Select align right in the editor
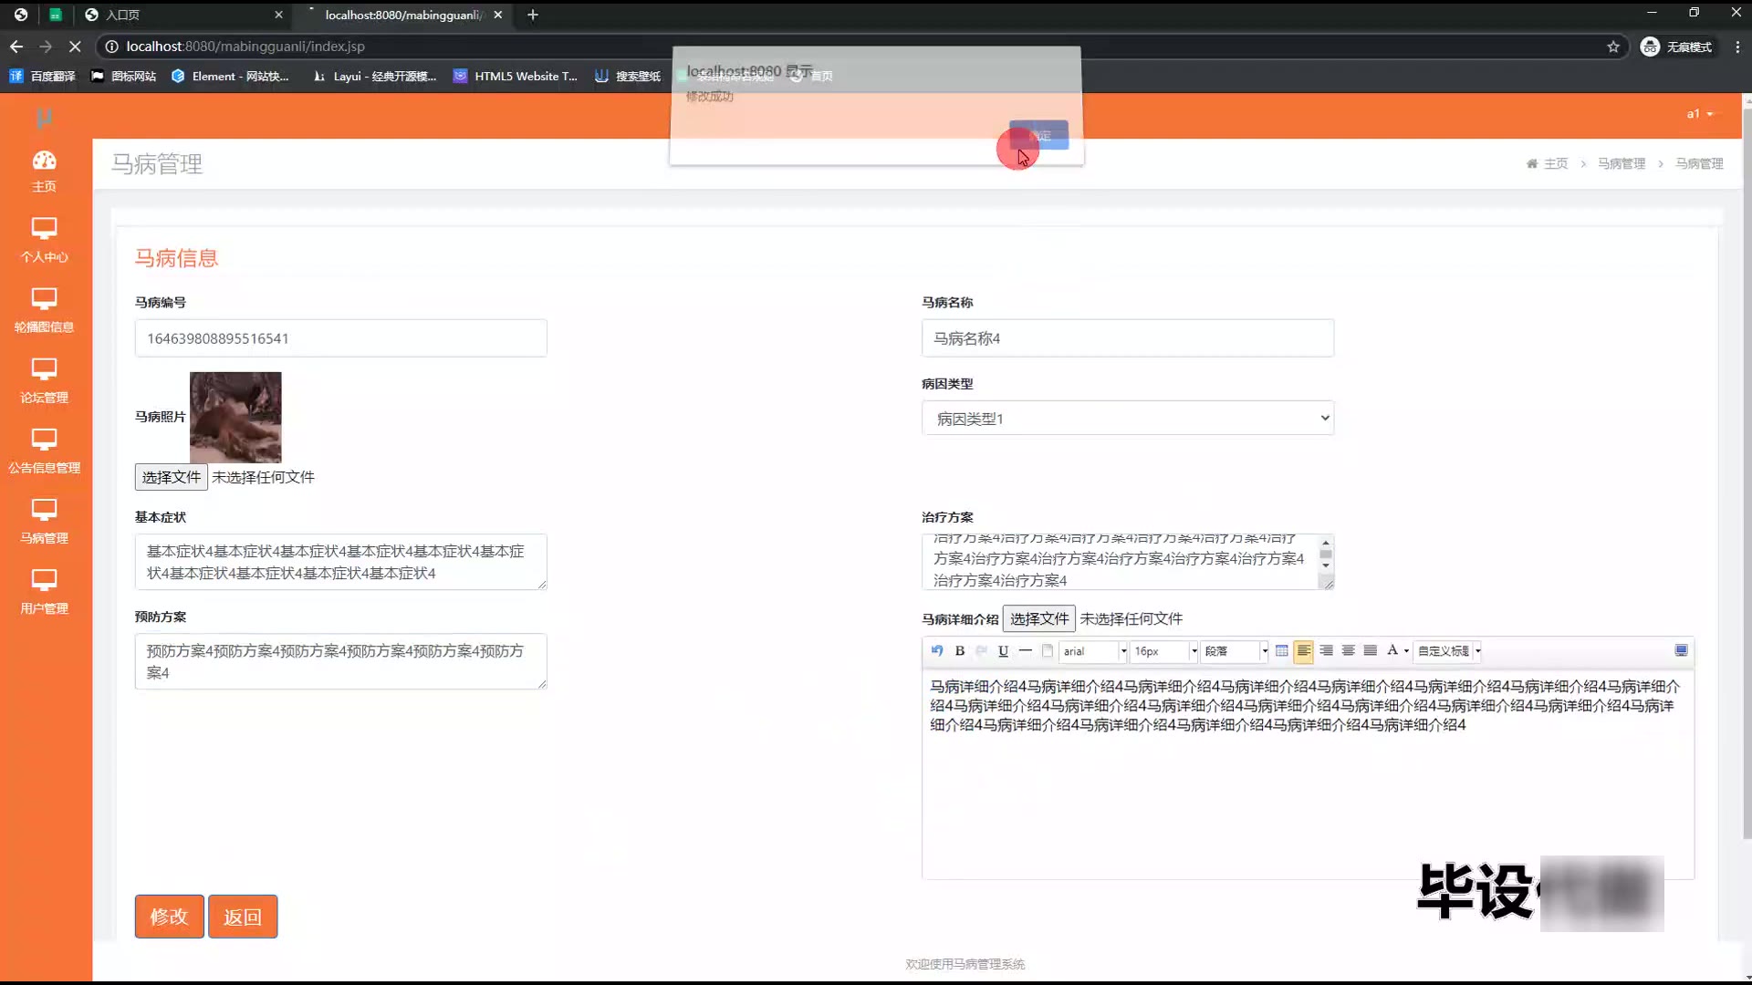Viewport: 1752px width, 985px height. (x=1326, y=650)
